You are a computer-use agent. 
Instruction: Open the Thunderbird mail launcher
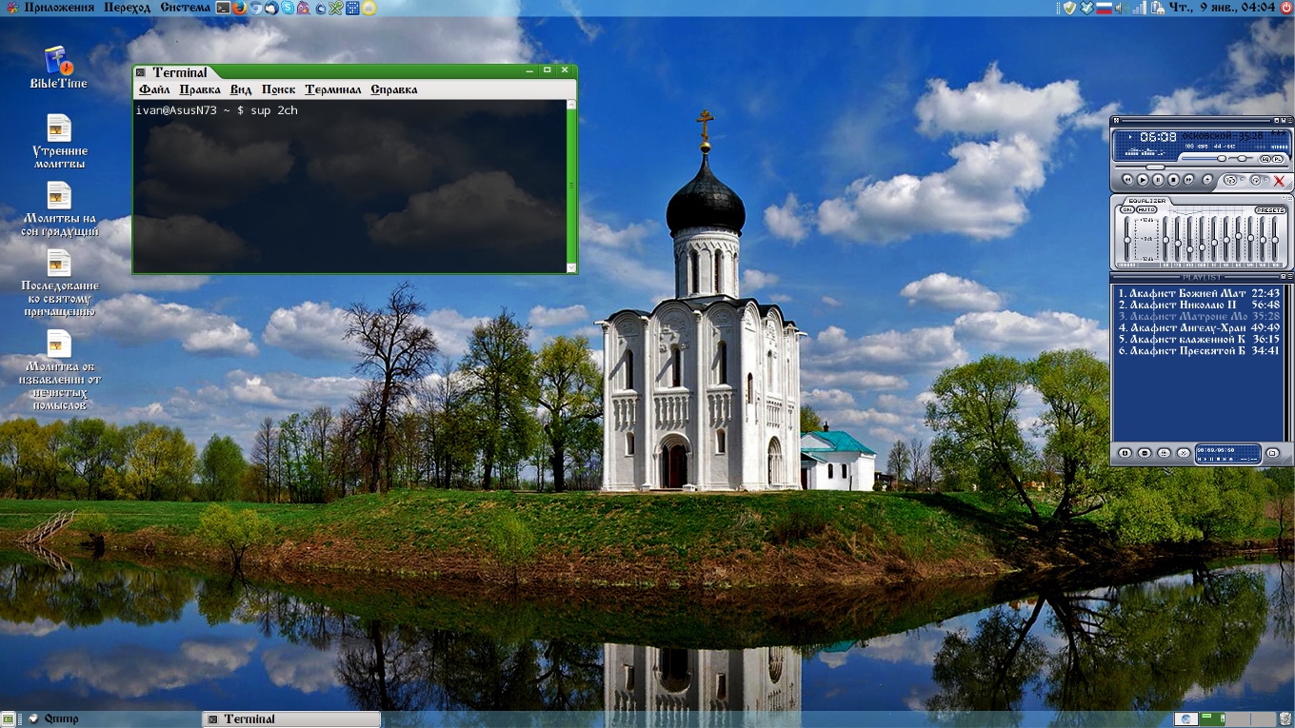(x=271, y=8)
